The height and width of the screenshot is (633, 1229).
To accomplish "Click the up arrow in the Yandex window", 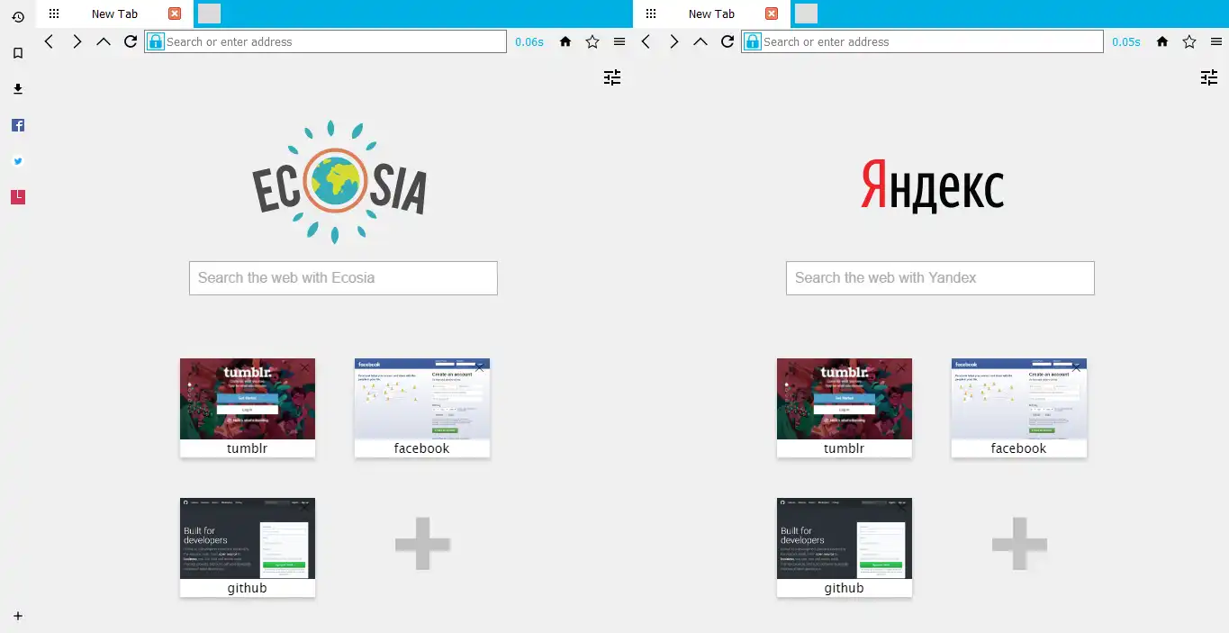I will (700, 41).
